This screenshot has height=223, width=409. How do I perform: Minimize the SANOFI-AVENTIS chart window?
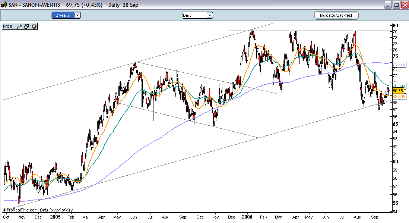pyautogui.click(x=388, y=5)
